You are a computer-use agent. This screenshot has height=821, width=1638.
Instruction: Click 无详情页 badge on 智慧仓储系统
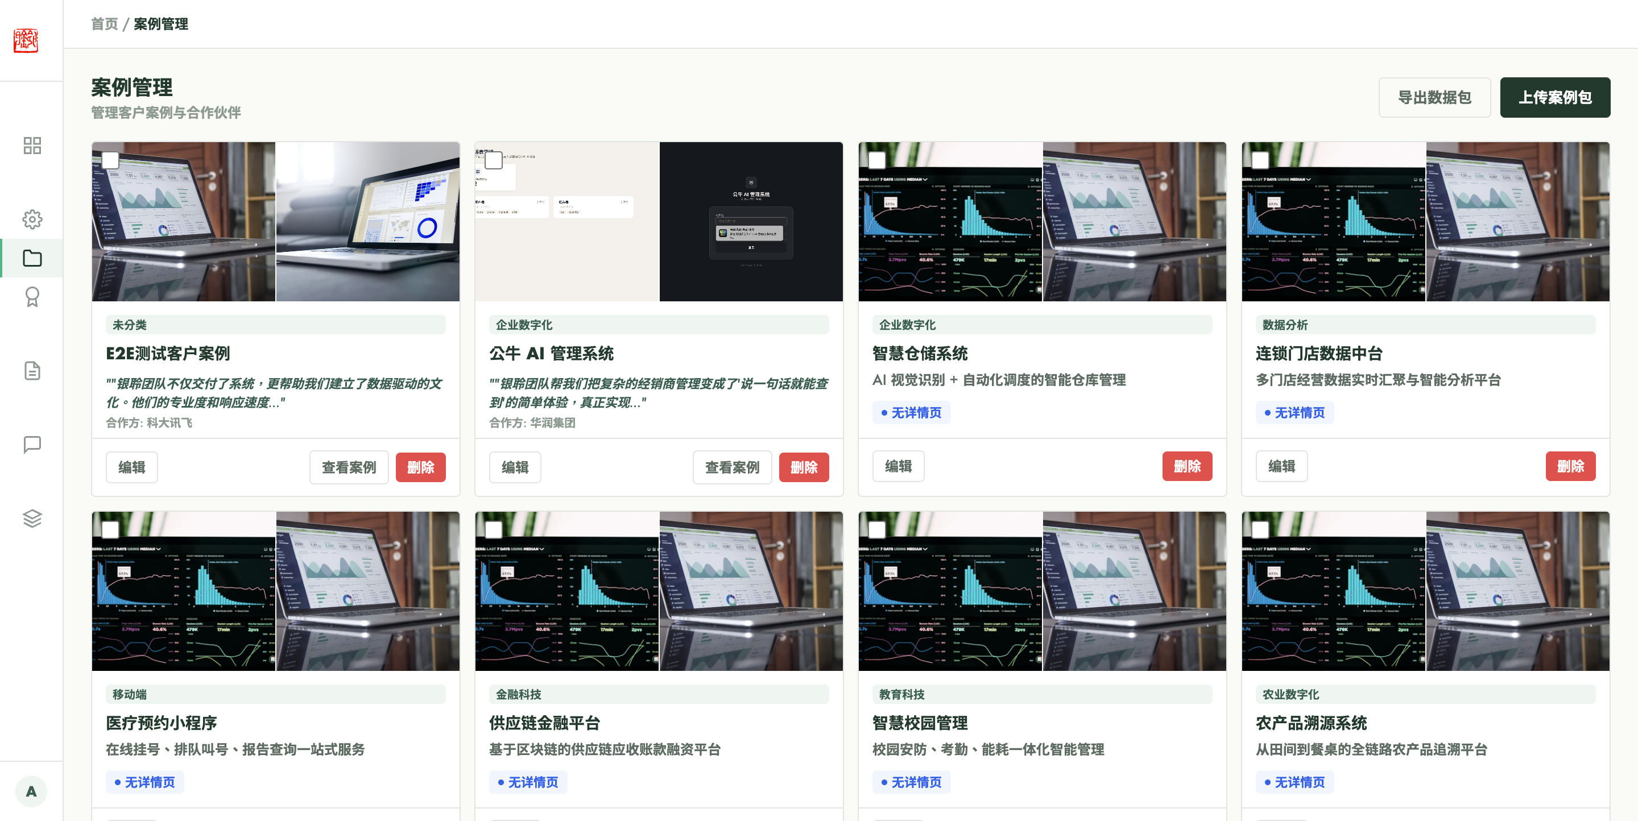[911, 412]
